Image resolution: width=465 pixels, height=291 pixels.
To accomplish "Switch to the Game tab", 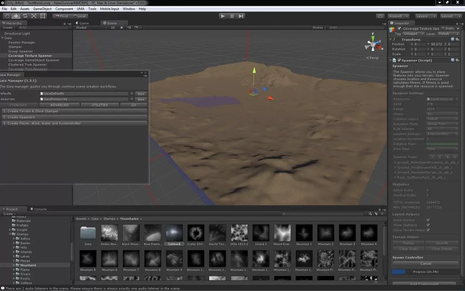I will pos(83,23).
